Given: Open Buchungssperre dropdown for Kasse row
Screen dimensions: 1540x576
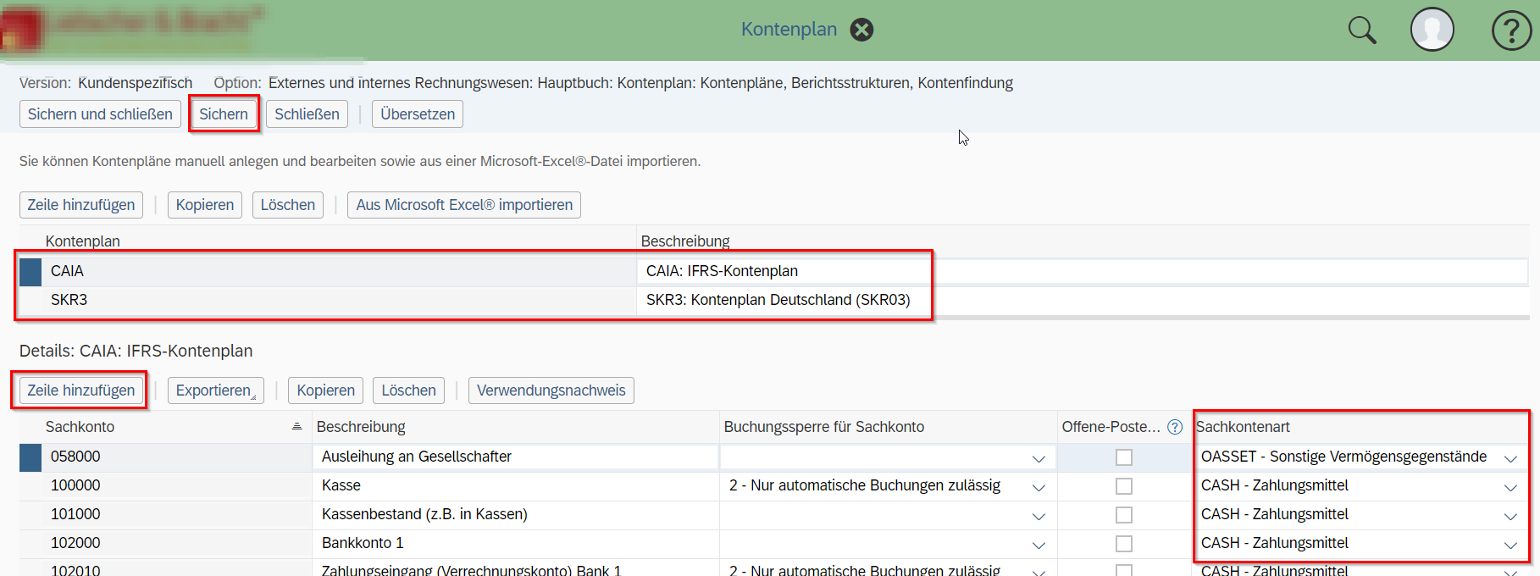Looking at the screenshot, I should (x=1038, y=487).
